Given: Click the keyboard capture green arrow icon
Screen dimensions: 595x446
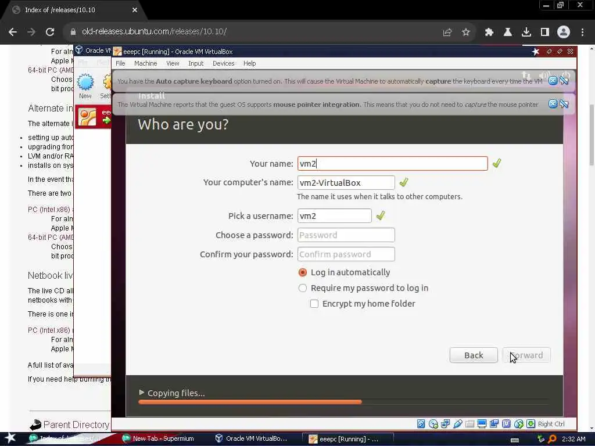Looking at the screenshot, I should pyautogui.click(x=531, y=423).
